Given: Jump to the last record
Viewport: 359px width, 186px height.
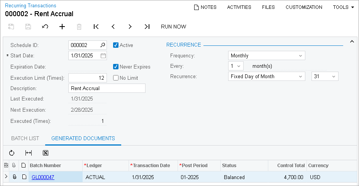Looking at the screenshot, I should click(147, 27).
